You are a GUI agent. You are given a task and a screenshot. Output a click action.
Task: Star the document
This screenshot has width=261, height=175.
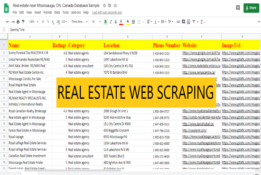(x=104, y=6)
